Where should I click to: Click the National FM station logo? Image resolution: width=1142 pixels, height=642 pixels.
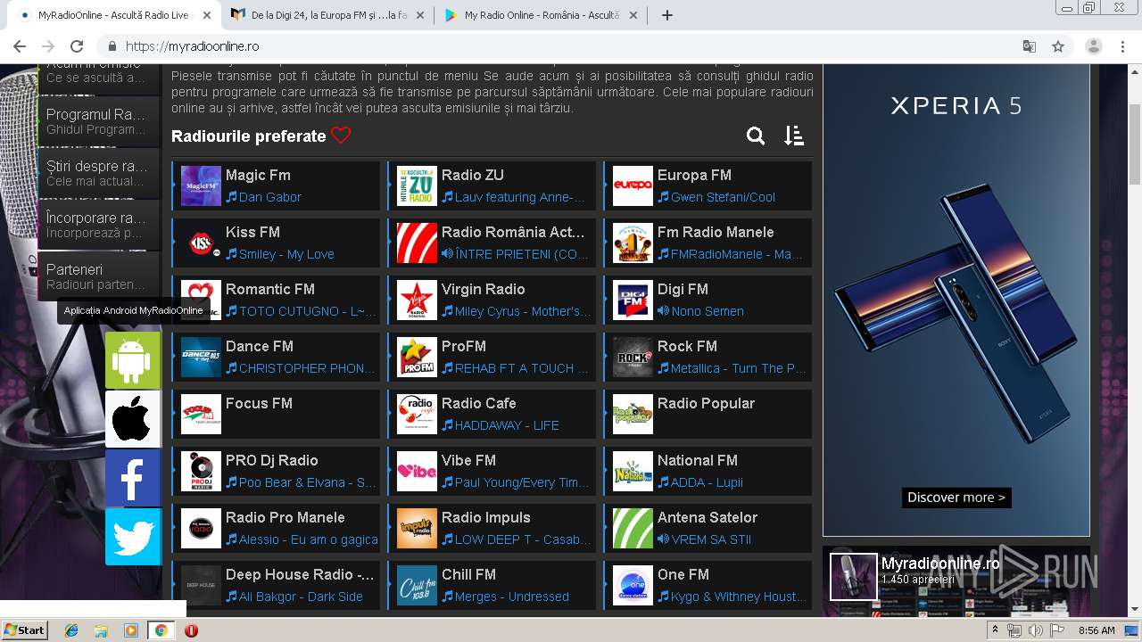pos(633,471)
